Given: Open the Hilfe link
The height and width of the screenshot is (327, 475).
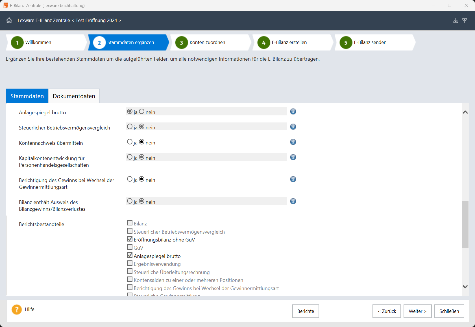Looking at the screenshot, I should pos(30,309).
